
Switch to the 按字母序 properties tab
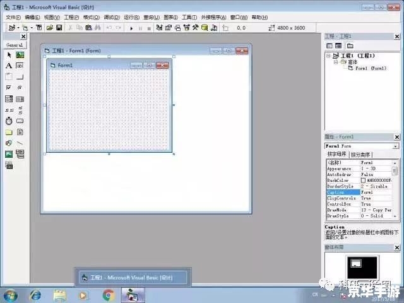pos(337,154)
